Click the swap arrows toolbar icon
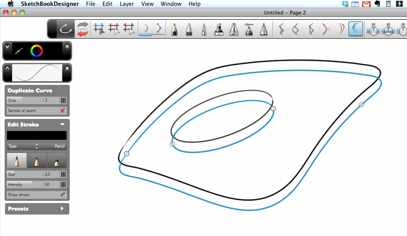Image resolution: width=407 pixels, height=236 pixels. pos(82,29)
